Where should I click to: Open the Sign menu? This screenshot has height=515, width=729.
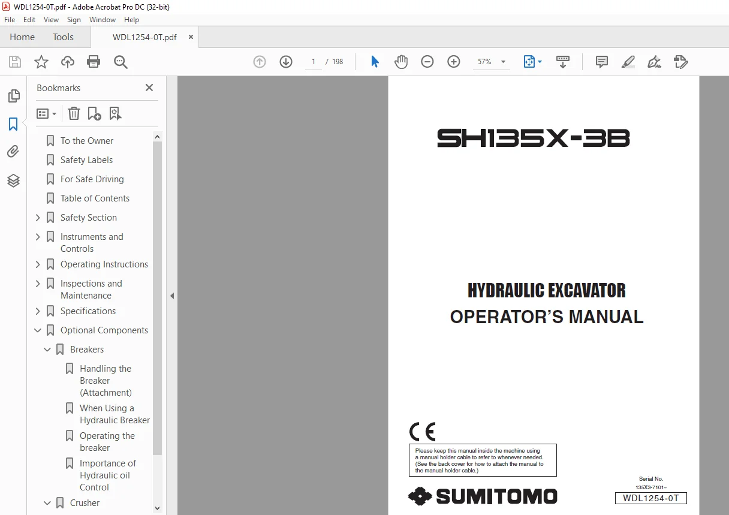point(74,20)
